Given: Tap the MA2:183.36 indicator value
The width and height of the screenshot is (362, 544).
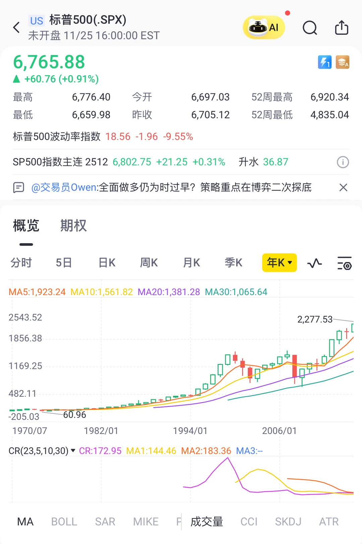Looking at the screenshot, I should [206, 451].
